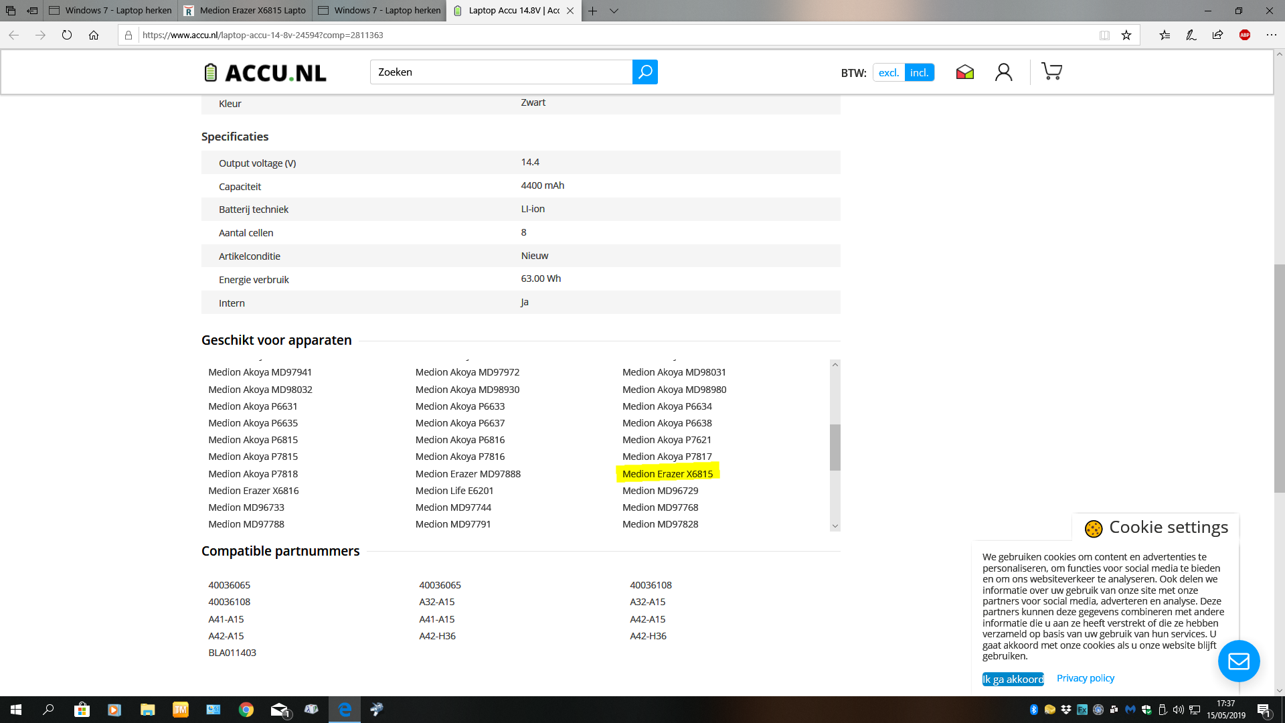Launch Google Chrome from taskbar
This screenshot has height=723, width=1285.
[246, 710]
